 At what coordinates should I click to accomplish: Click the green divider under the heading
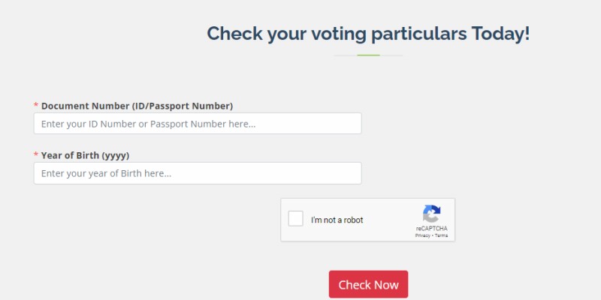[x=368, y=55]
